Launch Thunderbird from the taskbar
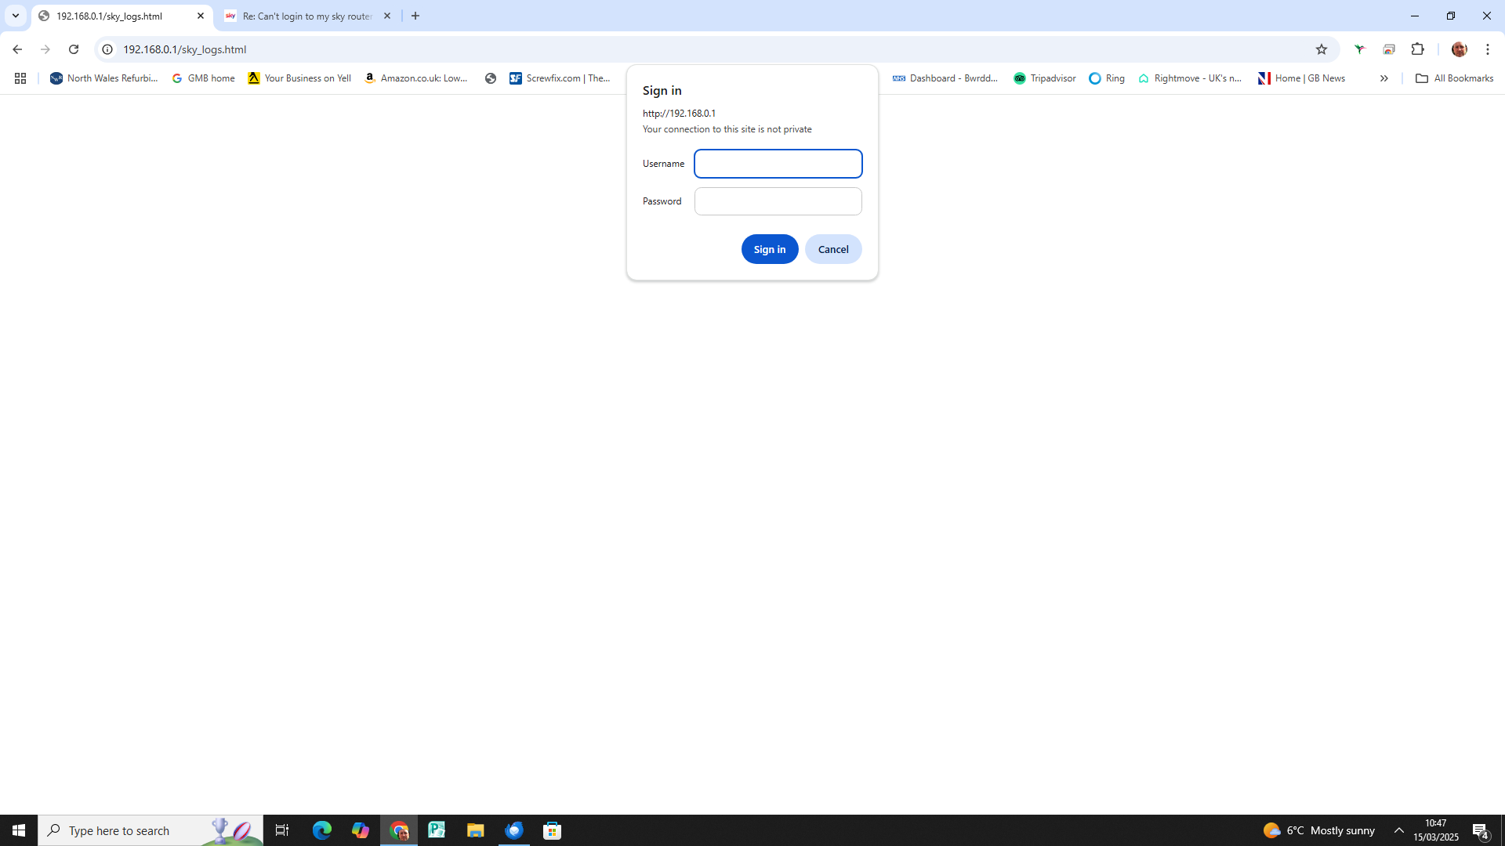The height and width of the screenshot is (846, 1505). (514, 830)
